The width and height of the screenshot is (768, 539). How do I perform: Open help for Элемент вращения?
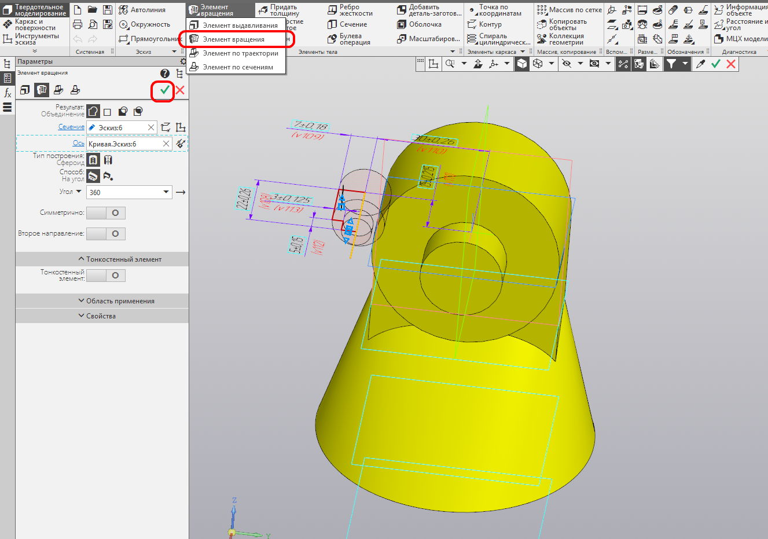click(x=165, y=74)
